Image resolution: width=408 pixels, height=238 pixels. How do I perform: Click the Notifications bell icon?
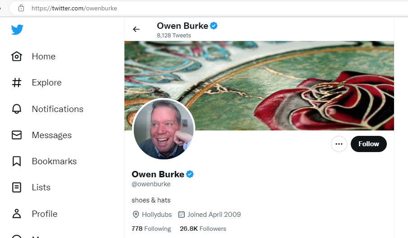pyautogui.click(x=17, y=109)
